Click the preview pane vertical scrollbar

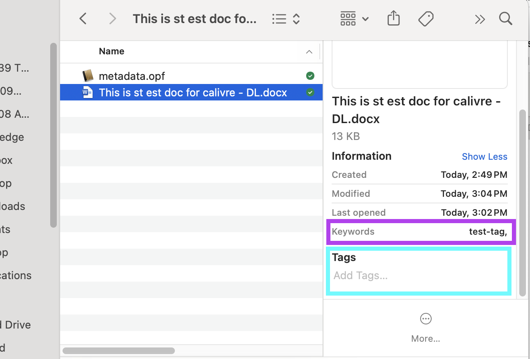(x=523, y=202)
